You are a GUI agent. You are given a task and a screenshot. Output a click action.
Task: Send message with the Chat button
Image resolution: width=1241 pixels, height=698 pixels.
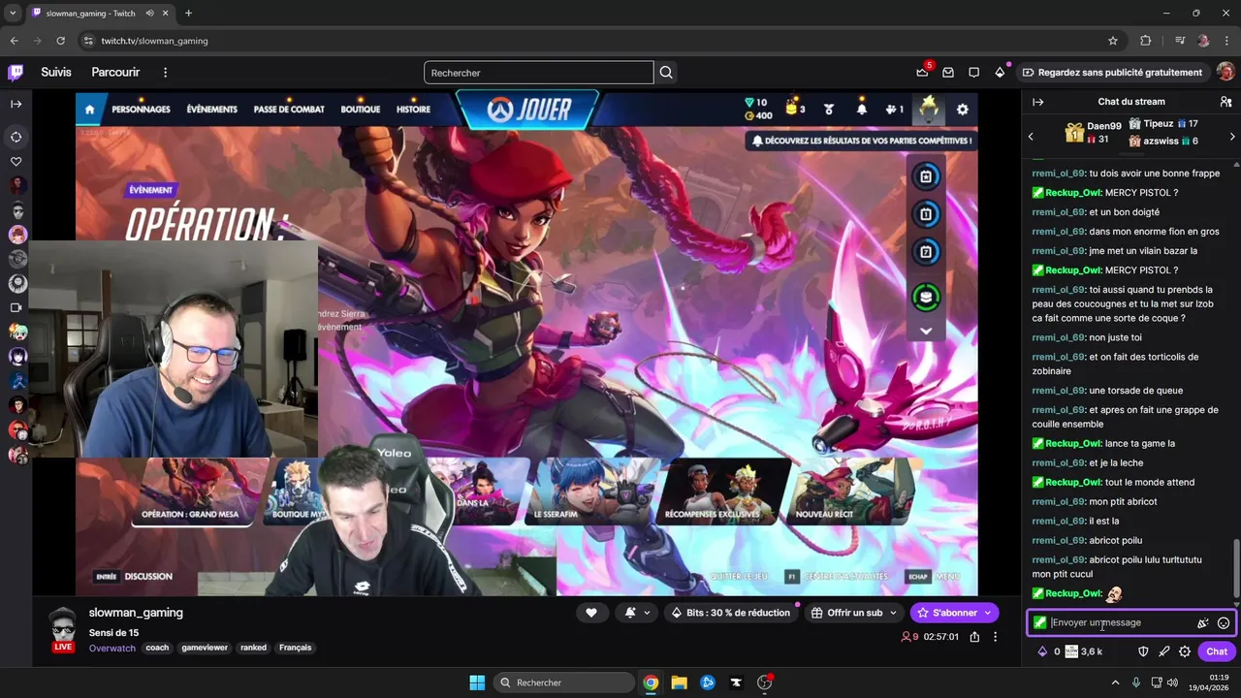click(1217, 651)
